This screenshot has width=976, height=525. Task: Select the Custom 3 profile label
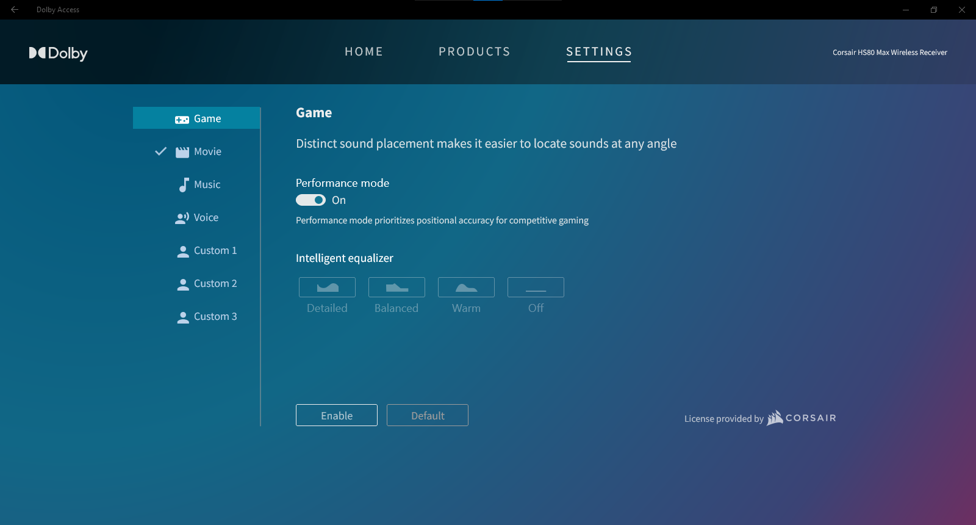[215, 316]
